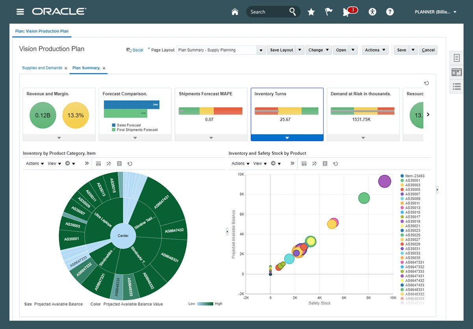Open accessibility settings icon

(372, 12)
